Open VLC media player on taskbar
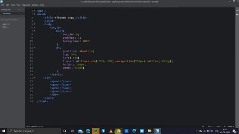239x134 pixels. coord(111,131)
